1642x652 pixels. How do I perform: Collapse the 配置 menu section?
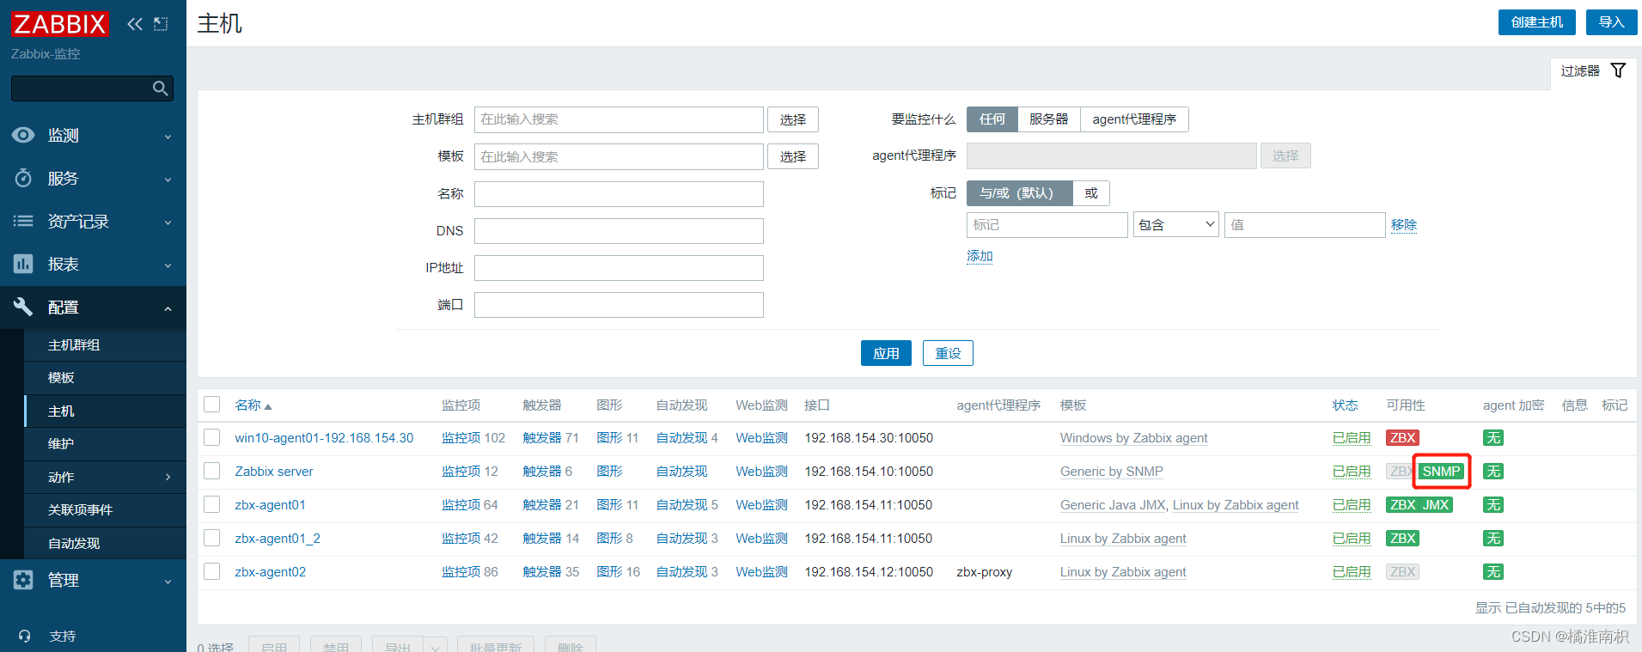(168, 308)
